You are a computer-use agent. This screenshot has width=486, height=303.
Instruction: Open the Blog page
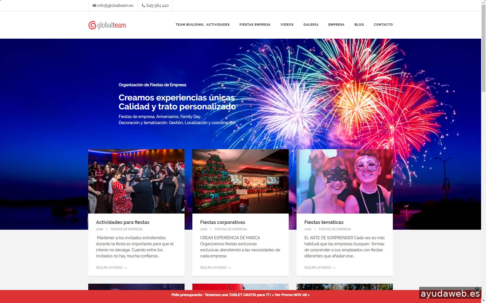tap(359, 25)
